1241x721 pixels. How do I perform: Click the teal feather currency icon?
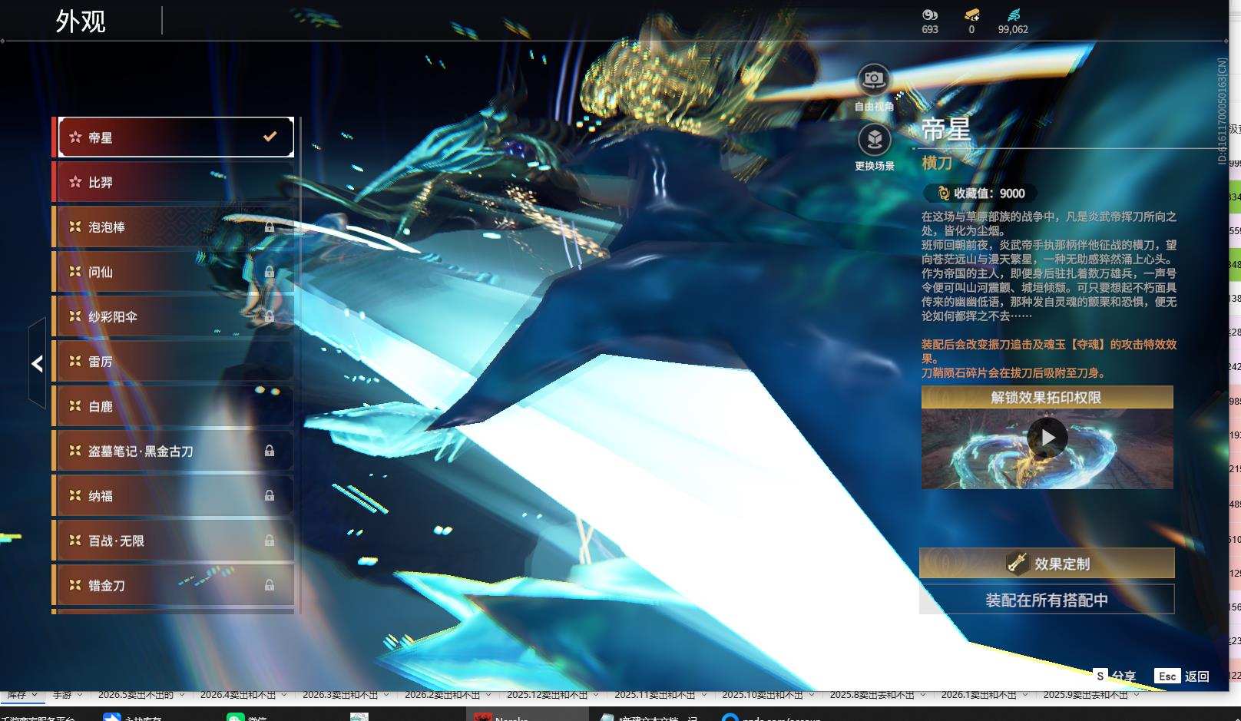point(1013,15)
